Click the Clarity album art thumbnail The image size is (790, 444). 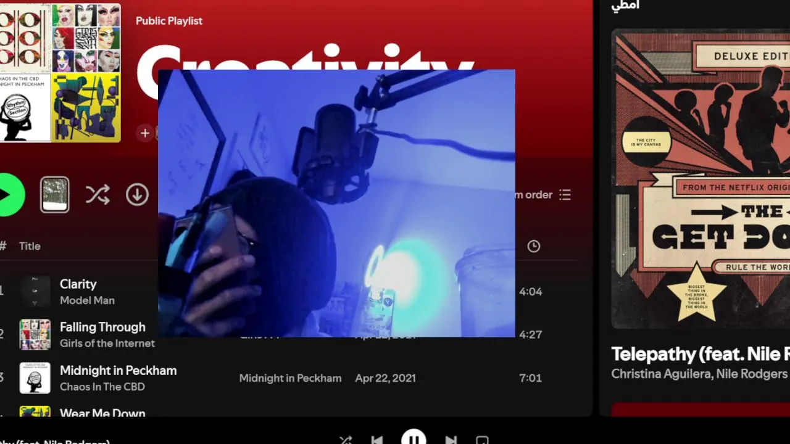click(35, 291)
